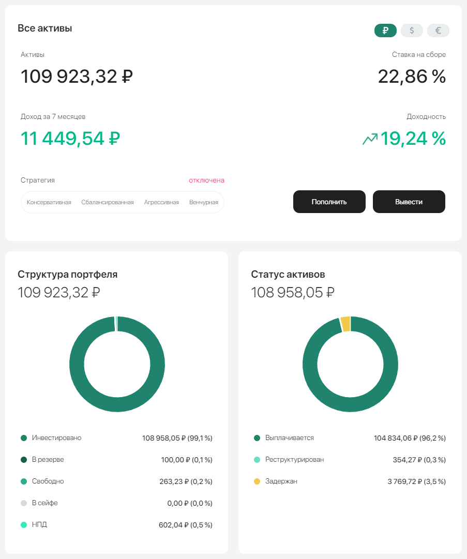Image resolution: width=467 pixels, height=559 pixels.
Task: Switch to the euro currency icon
Action: tap(438, 31)
